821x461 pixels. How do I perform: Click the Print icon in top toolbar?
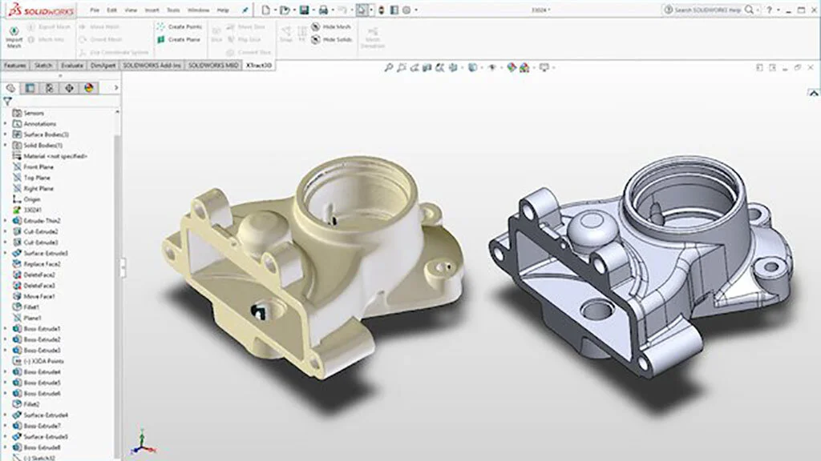tap(323, 10)
